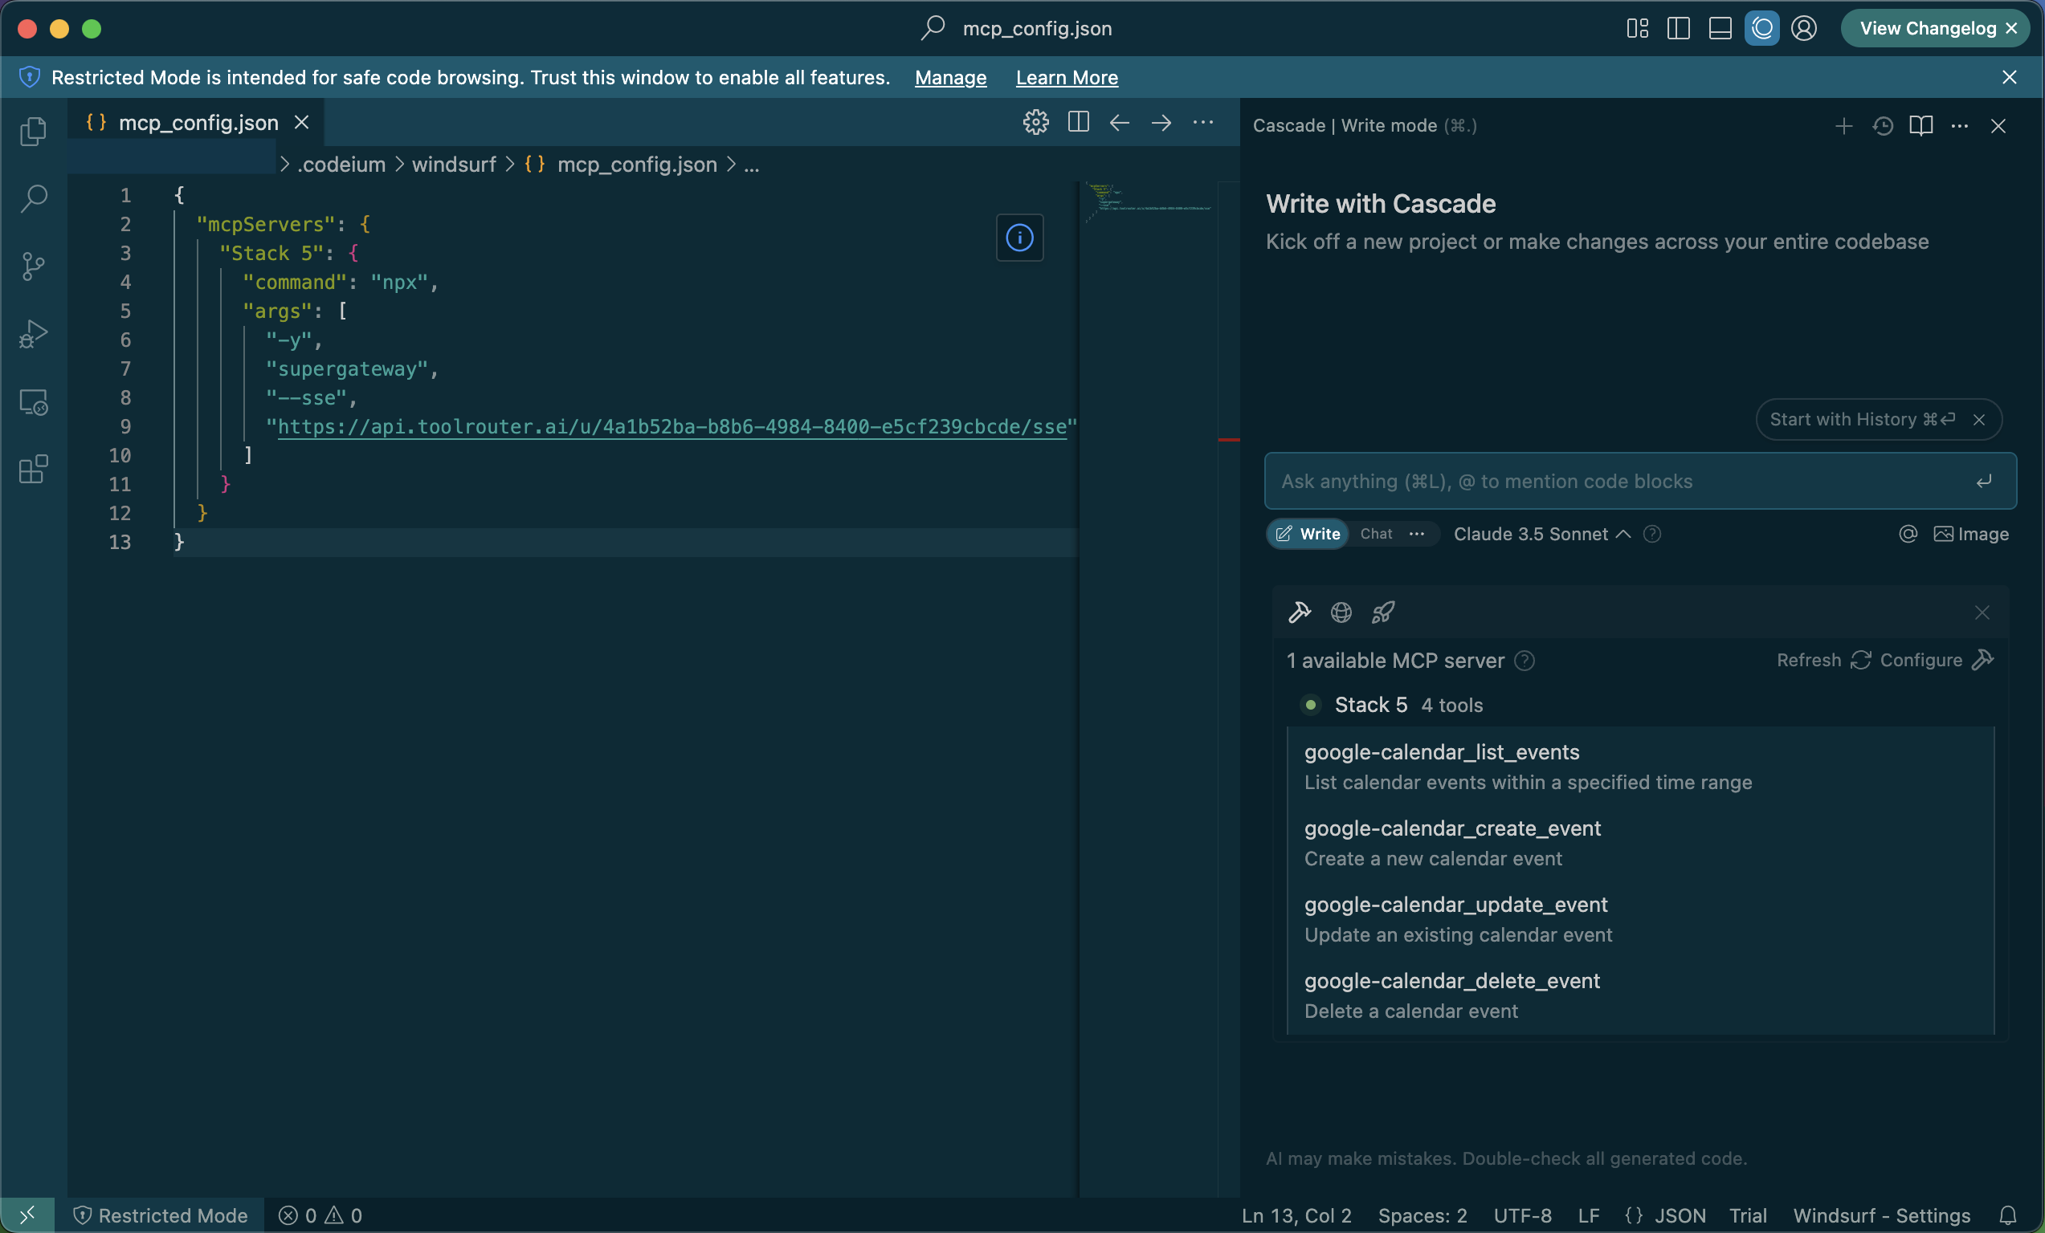Open the Source Control sidebar view
2045x1233 pixels.
tap(33, 267)
